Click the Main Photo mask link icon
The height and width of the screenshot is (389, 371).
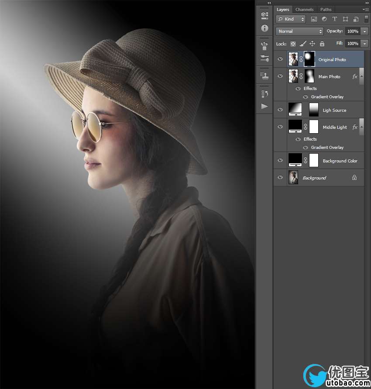coord(301,76)
